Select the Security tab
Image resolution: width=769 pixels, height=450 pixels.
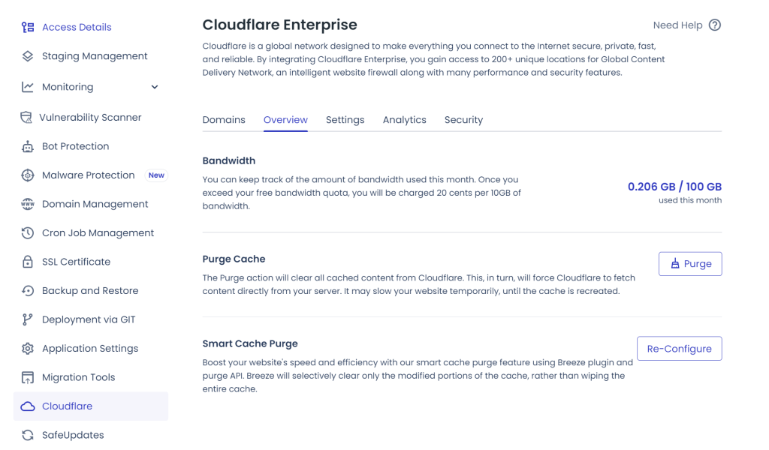click(x=463, y=120)
